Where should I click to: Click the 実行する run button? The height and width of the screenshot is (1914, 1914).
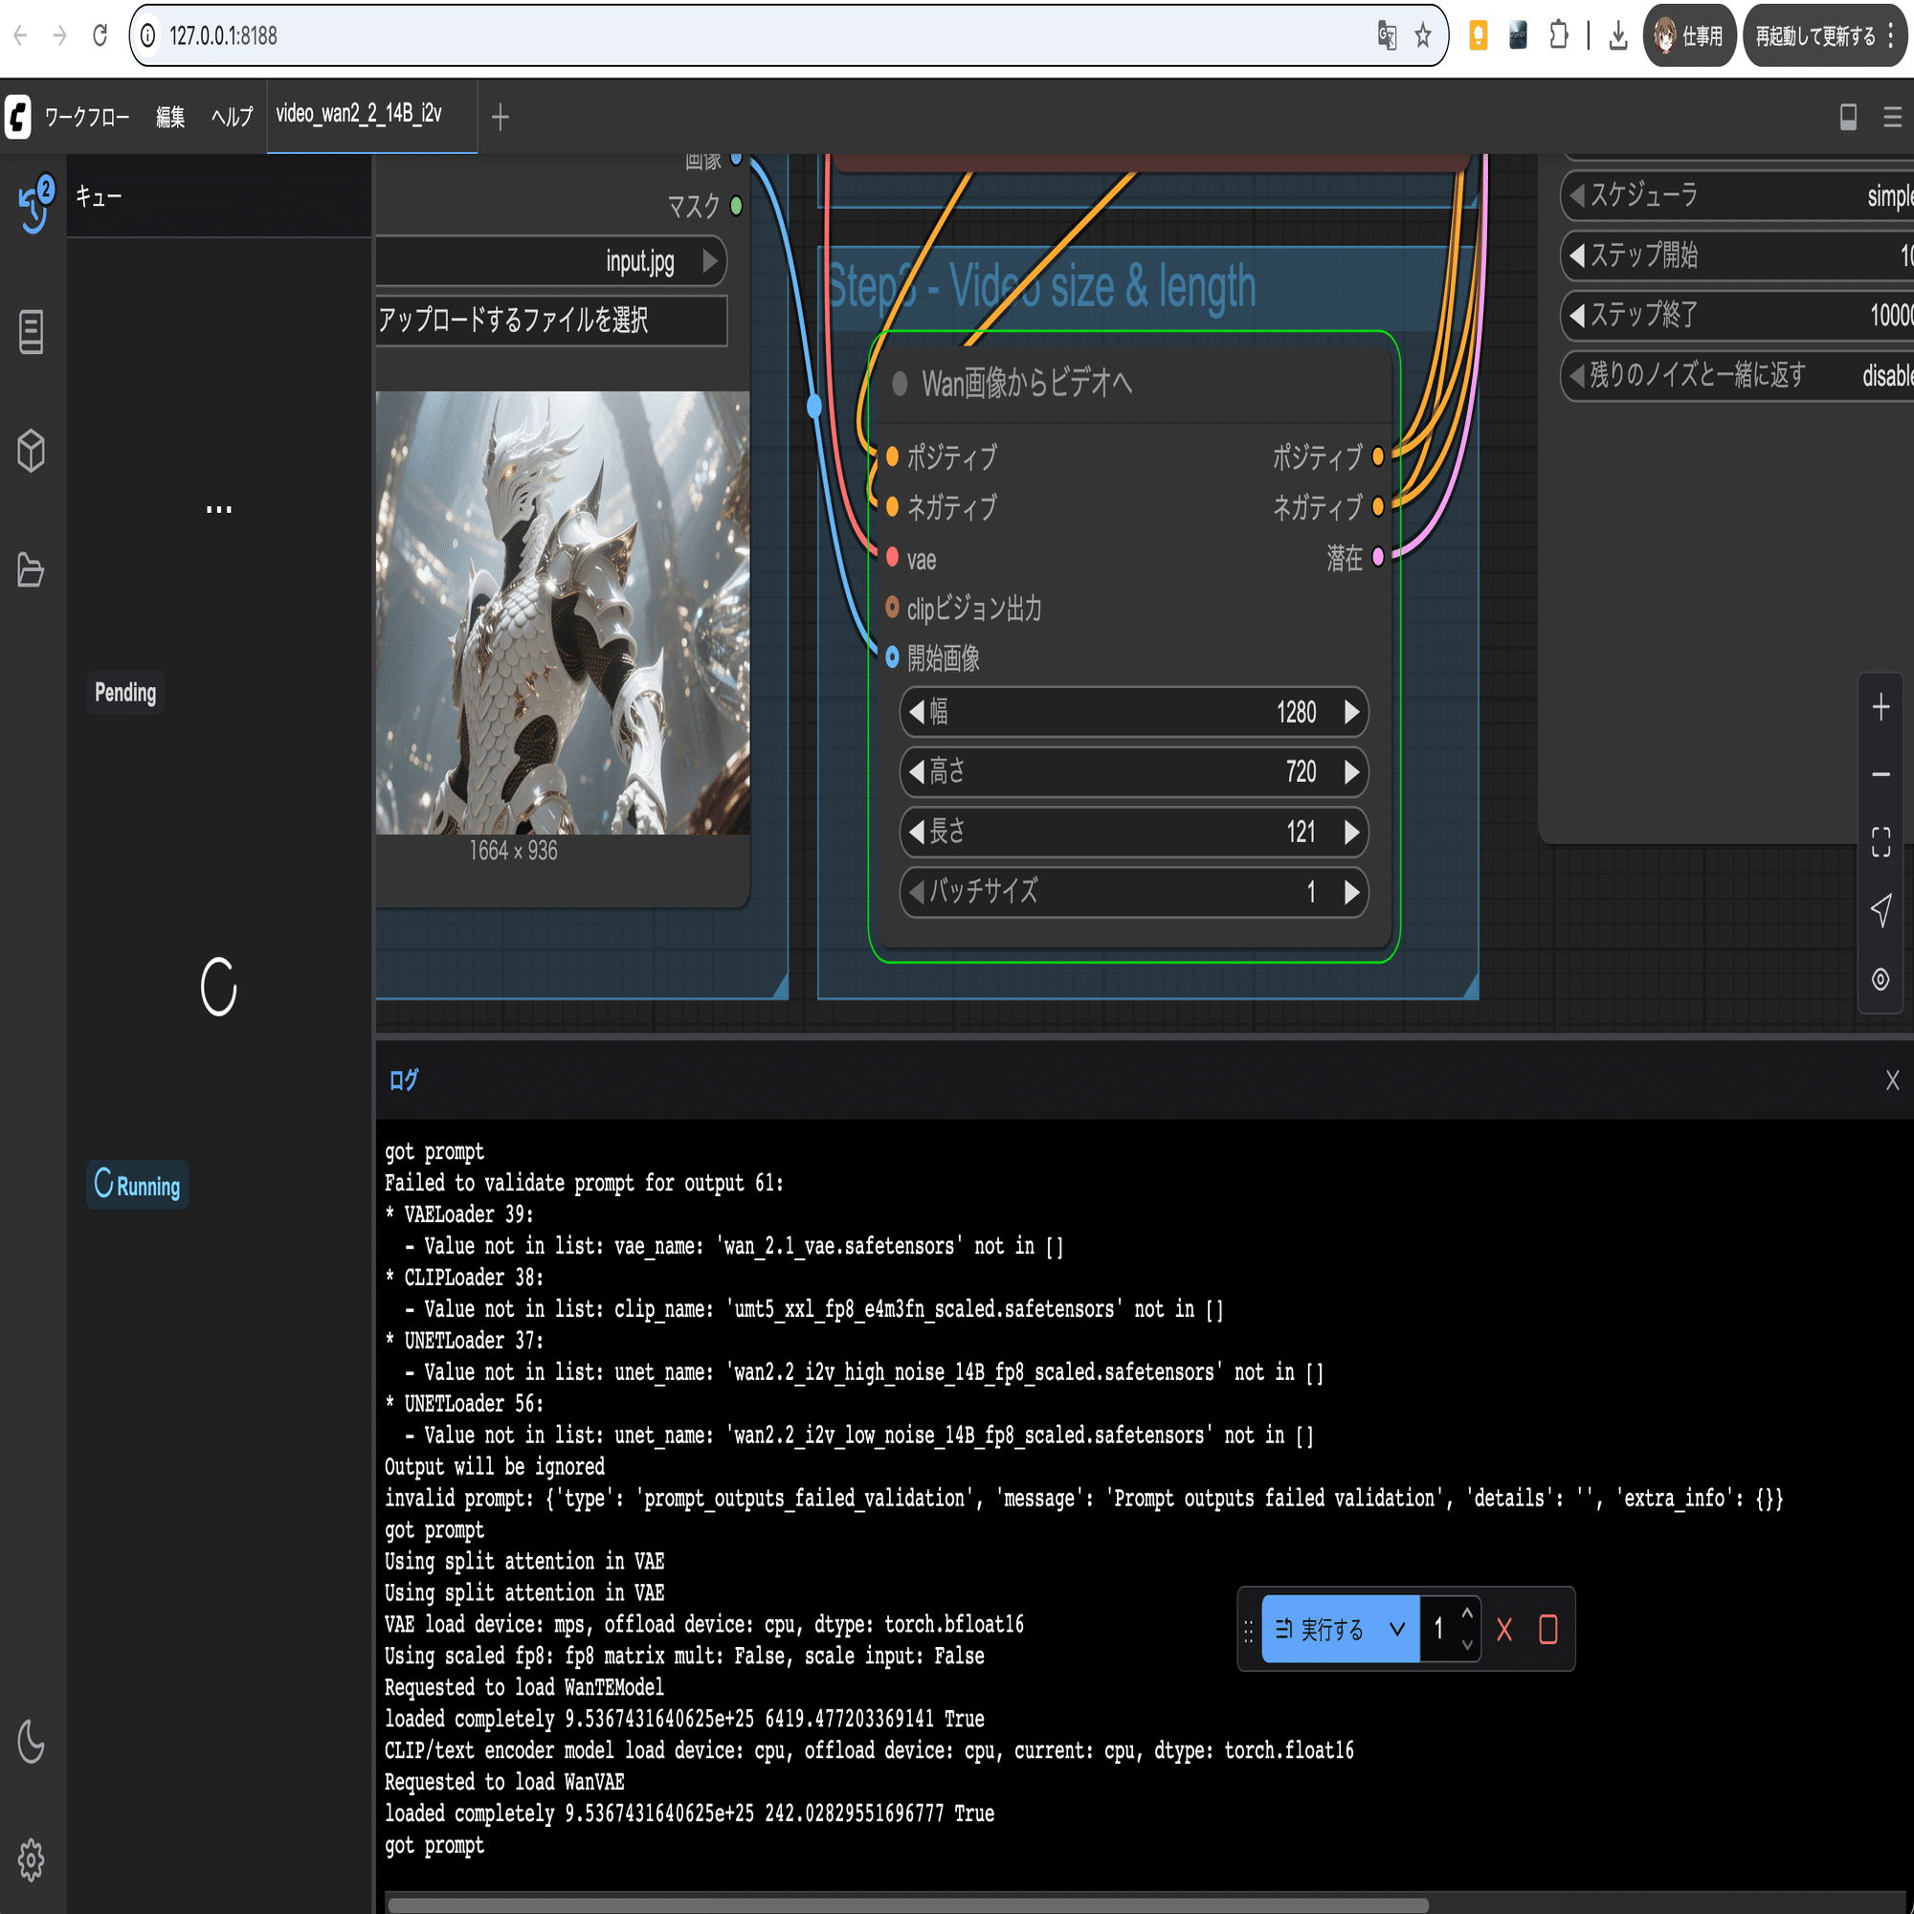click(x=1321, y=1629)
